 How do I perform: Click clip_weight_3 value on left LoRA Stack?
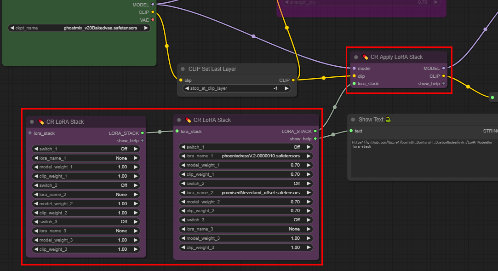pyautogui.click(x=123, y=249)
